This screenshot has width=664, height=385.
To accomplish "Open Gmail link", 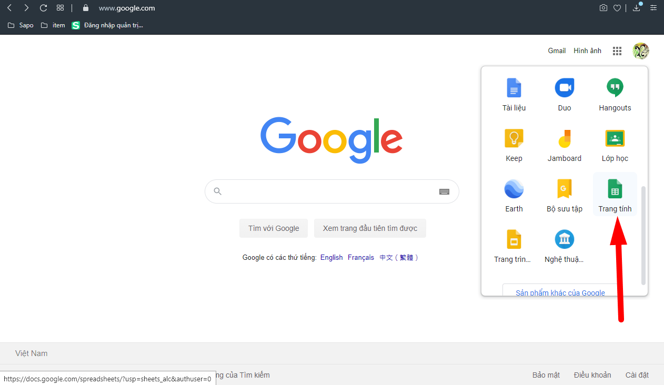I will [557, 51].
